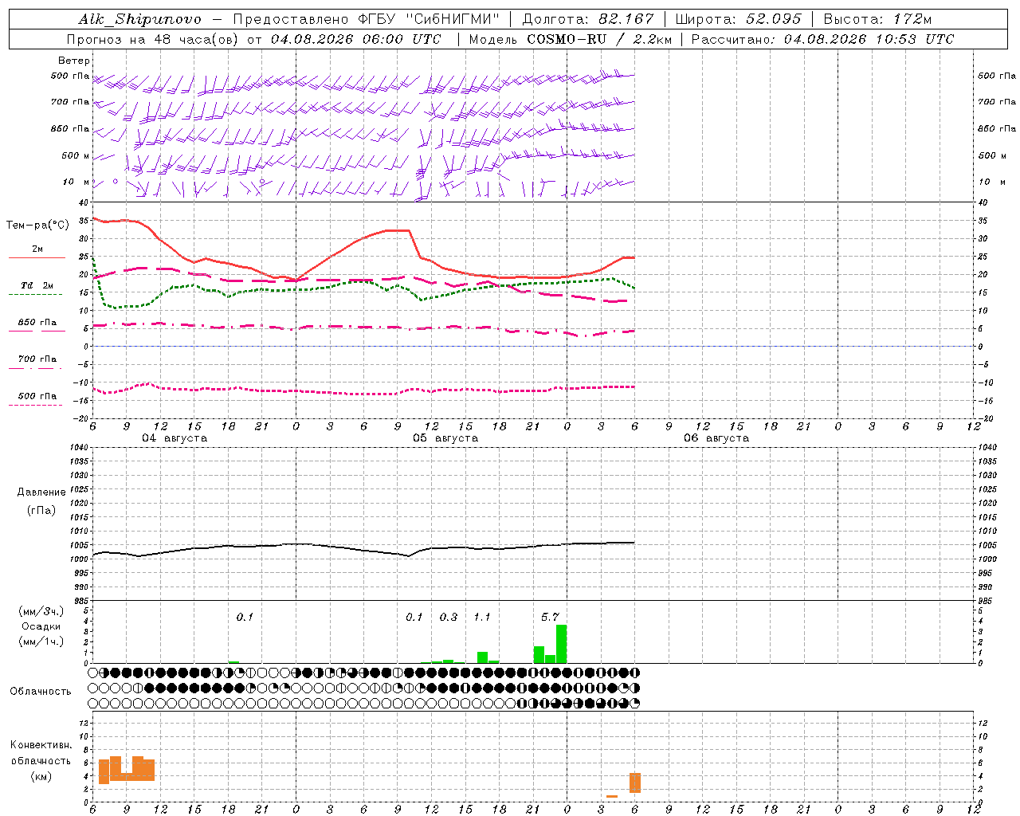Click the tallest green precipitation bar
Viewport: 1020px width, 816px height.
562,644
